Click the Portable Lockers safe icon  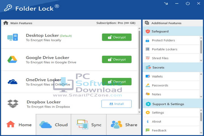(x=148, y=49)
